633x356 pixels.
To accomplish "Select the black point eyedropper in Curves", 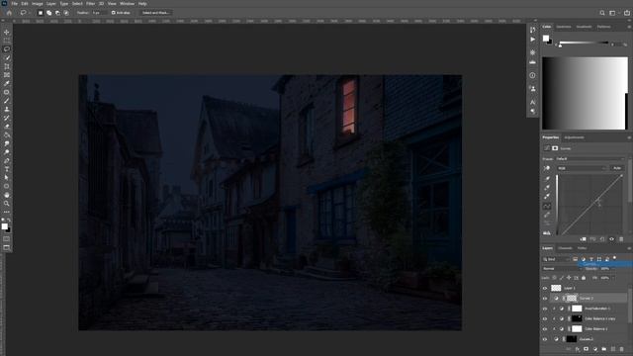I will (x=547, y=178).
